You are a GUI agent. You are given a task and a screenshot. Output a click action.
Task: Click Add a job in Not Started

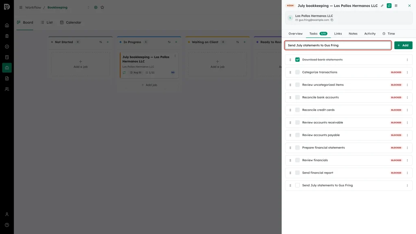(x=80, y=64)
